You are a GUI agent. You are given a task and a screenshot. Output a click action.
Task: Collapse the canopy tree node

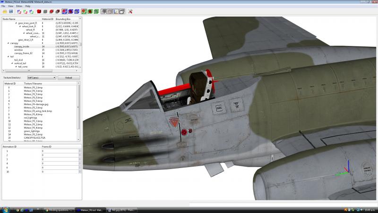8,43
